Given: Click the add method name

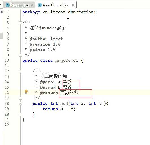Looking at the screenshot, I should tap(64, 103).
